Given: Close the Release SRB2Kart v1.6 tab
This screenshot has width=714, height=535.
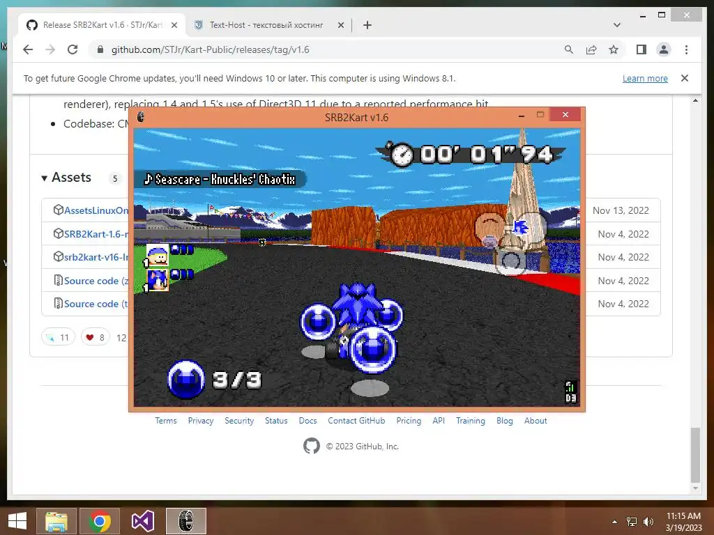Looking at the screenshot, I should point(174,25).
